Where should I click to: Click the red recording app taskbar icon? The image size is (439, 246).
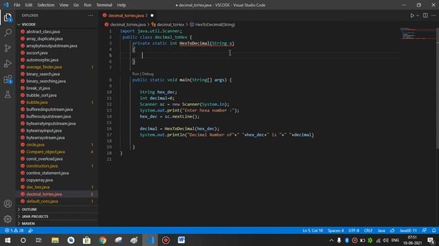[x=166, y=240]
